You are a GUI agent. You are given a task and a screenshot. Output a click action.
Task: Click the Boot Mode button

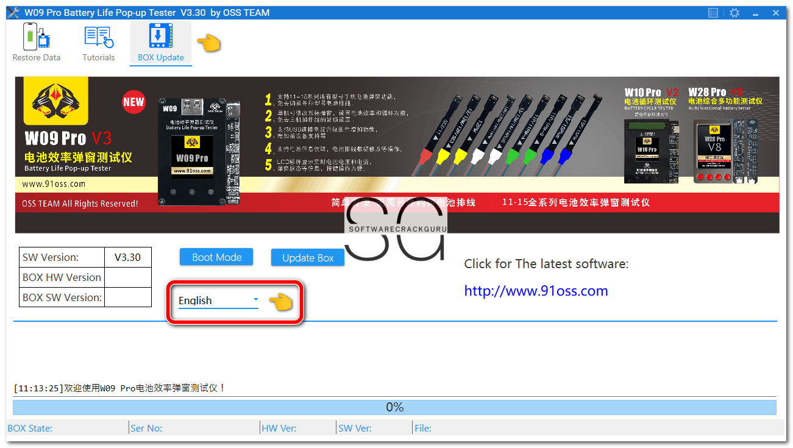[217, 257]
